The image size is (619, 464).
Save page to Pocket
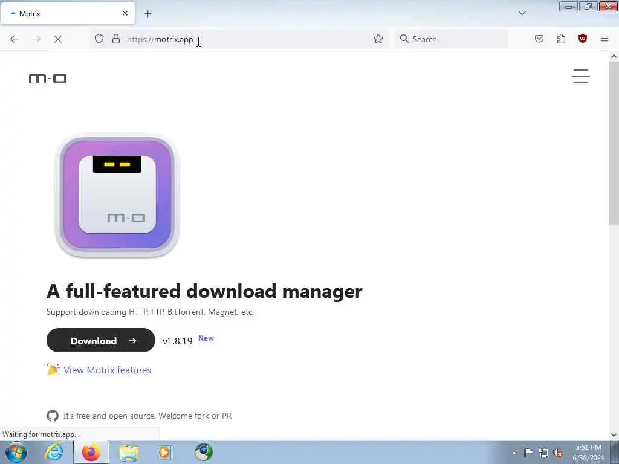click(x=539, y=39)
